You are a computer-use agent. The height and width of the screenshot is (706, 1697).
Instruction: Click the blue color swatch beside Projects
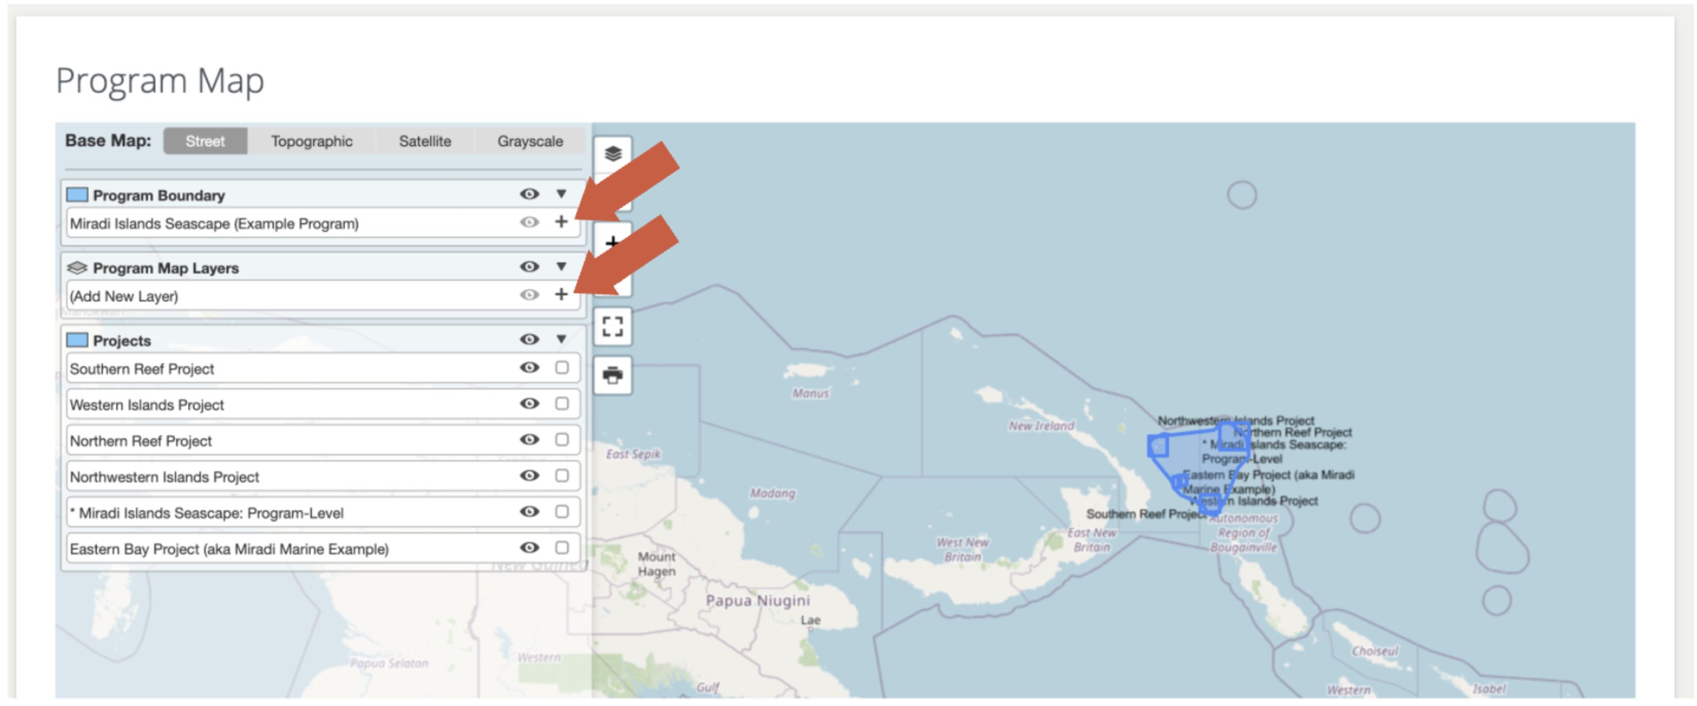click(x=77, y=339)
